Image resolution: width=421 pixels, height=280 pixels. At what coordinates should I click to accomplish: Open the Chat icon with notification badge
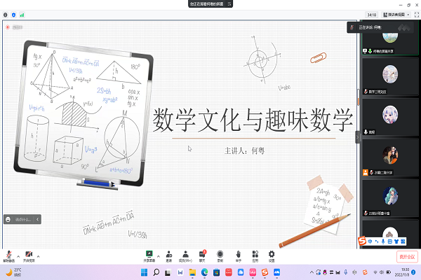203,253
